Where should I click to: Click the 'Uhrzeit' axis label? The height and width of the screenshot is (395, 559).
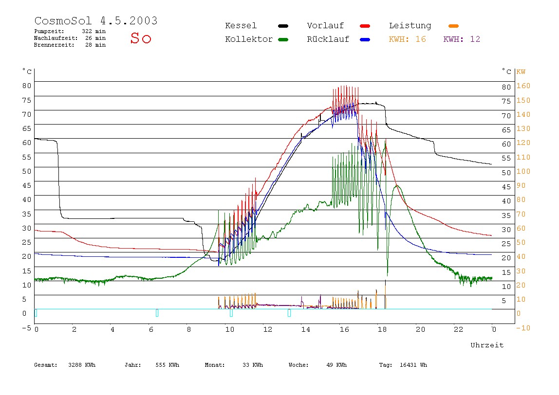[x=487, y=345]
